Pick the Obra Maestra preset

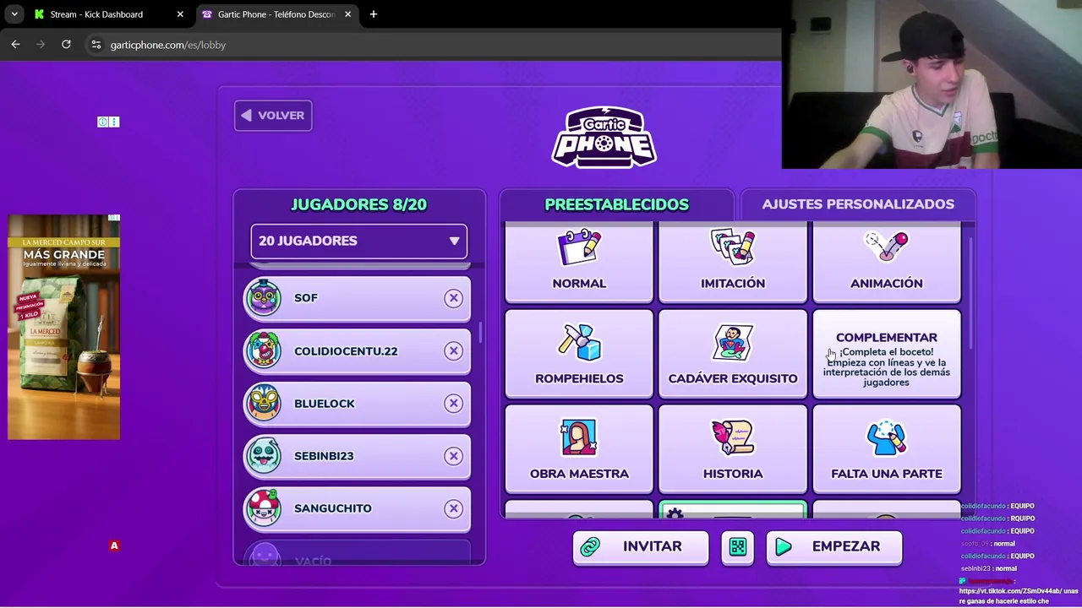tap(579, 449)
